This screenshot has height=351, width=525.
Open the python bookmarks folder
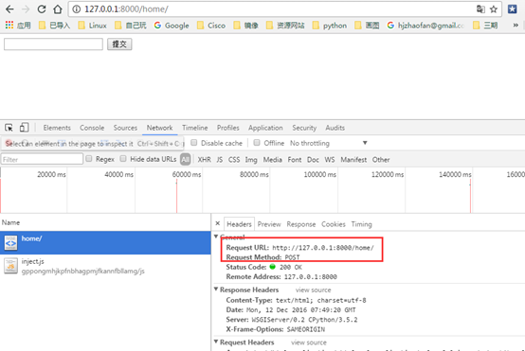click(x=330, y=26)
